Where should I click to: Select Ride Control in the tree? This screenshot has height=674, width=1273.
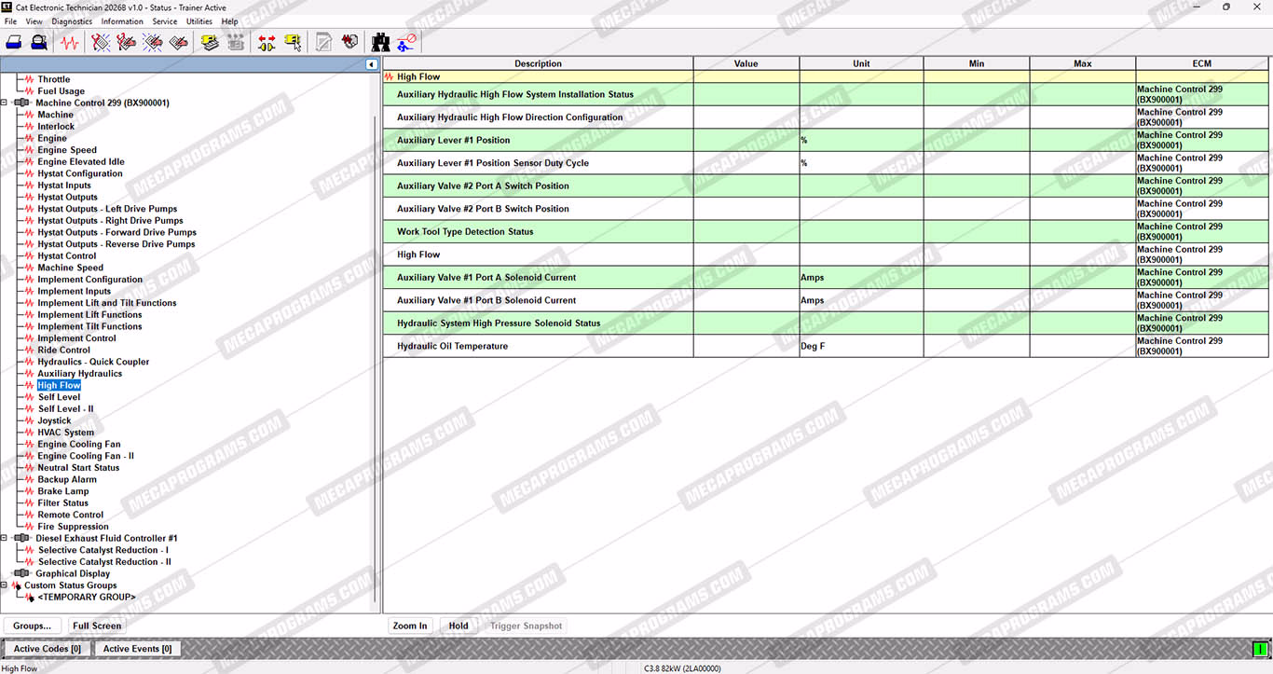(64, 351)
